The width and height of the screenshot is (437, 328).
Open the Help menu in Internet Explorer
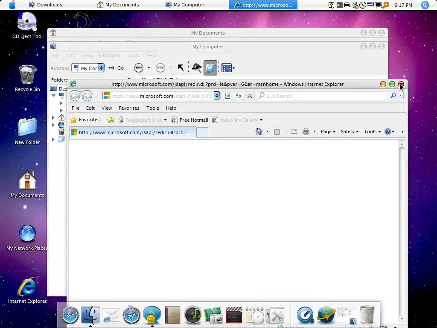(x=171, y=108)
